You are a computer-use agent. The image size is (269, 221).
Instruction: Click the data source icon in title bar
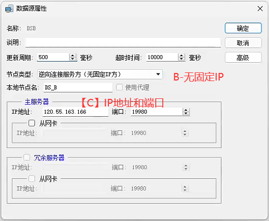click(9, 9)
